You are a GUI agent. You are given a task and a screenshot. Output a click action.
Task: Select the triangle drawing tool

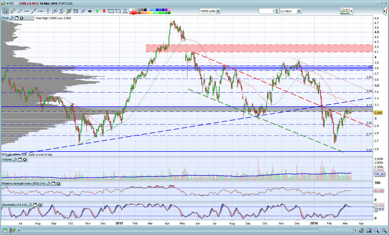[125, 11]
